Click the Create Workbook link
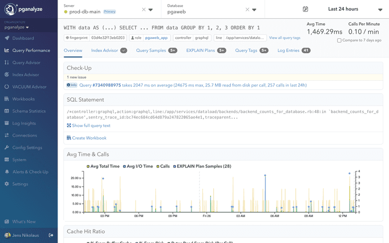 coord(89,138)
